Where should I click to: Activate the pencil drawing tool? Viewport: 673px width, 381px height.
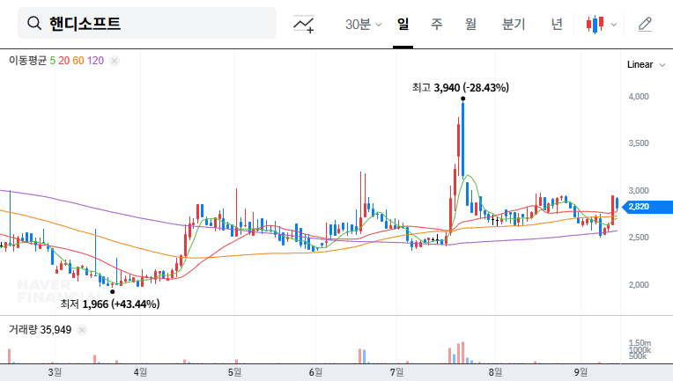(x=645, y=24)
